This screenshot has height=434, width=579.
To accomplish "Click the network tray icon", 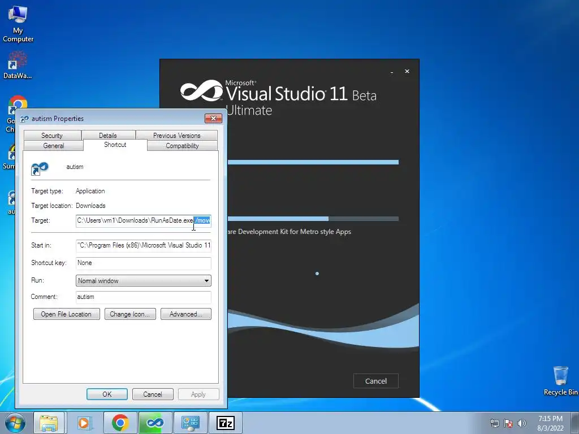I will pyautogui.click(x=494, y=423).
